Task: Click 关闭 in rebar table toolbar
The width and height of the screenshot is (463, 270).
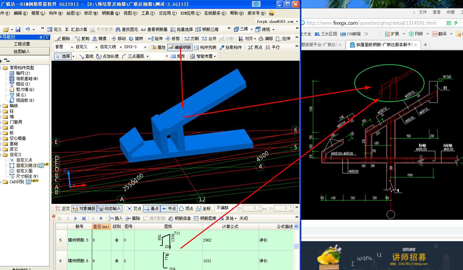Action: pyautogui.click(x=244, y=218)
